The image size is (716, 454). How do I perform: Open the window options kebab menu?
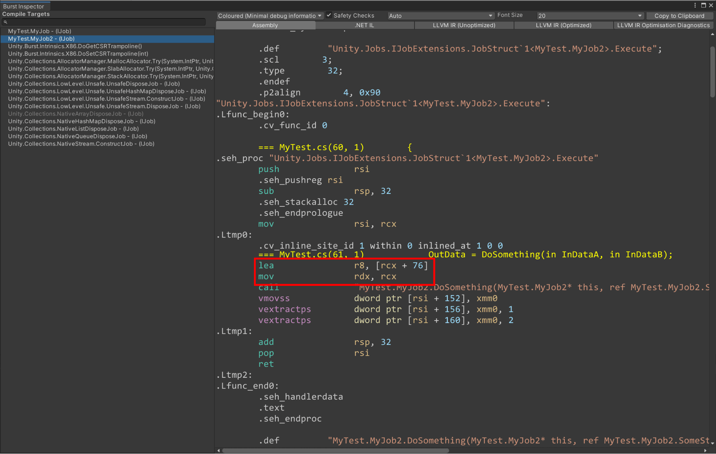tap(695, 5)
